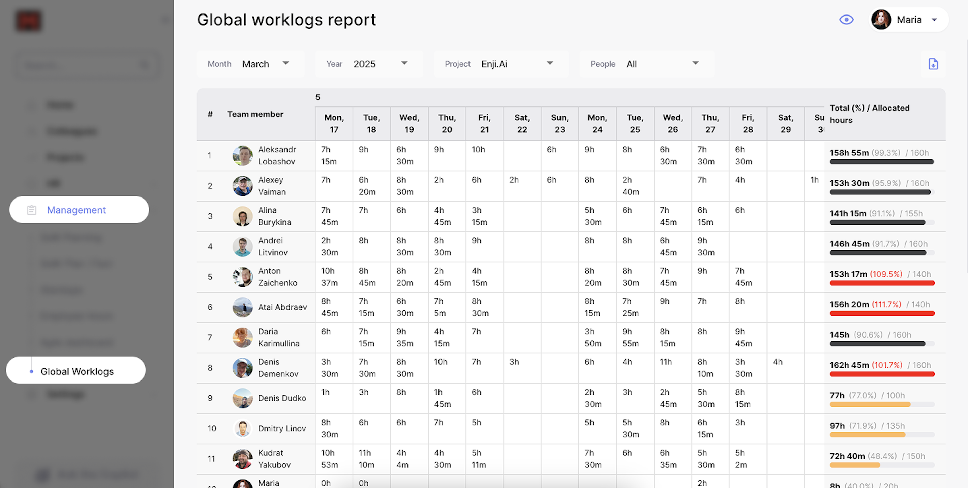Open Alexey Vaiman's profile picture
968x488 pixels.
242,186
